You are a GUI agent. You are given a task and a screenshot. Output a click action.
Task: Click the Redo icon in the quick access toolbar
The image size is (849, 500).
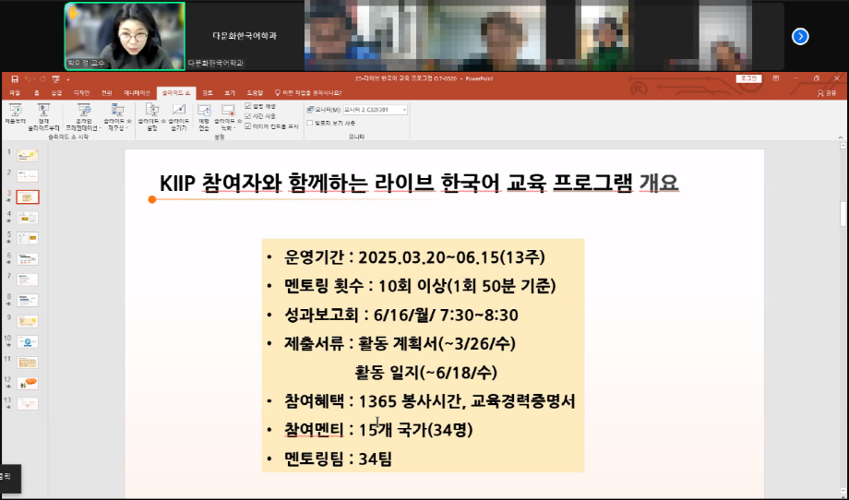[42, 79]
